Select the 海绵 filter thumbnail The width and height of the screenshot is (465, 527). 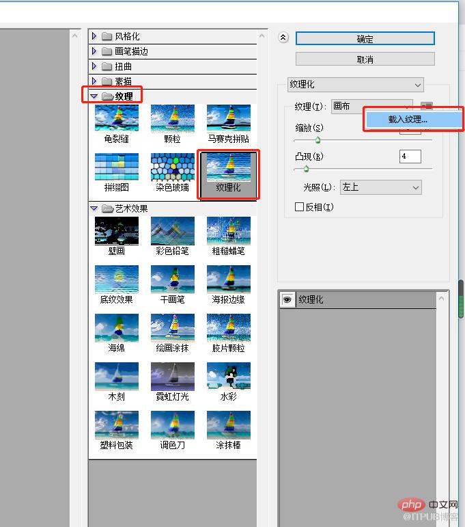point(117,327)
